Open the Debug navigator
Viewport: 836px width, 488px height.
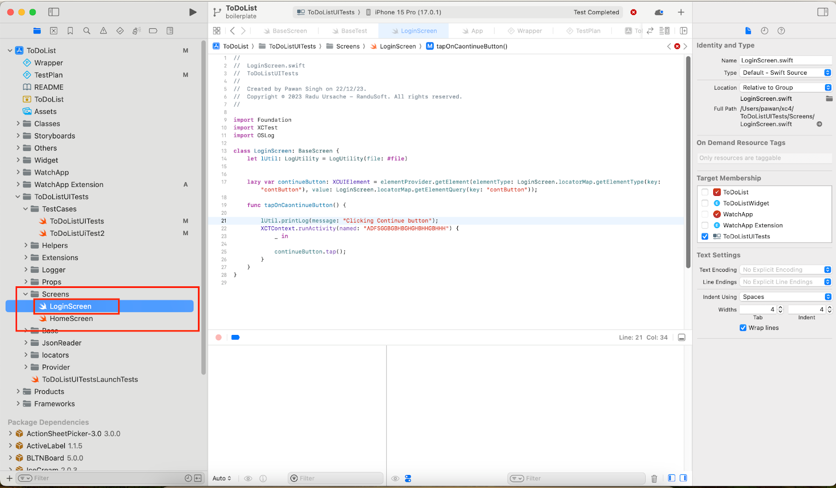136,31
